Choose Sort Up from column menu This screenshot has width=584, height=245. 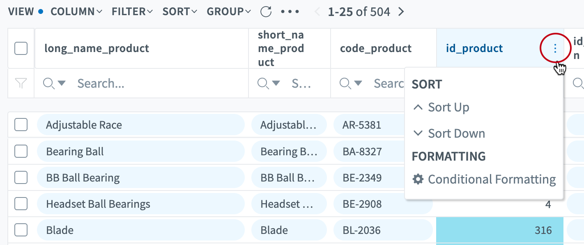(448, 107)
